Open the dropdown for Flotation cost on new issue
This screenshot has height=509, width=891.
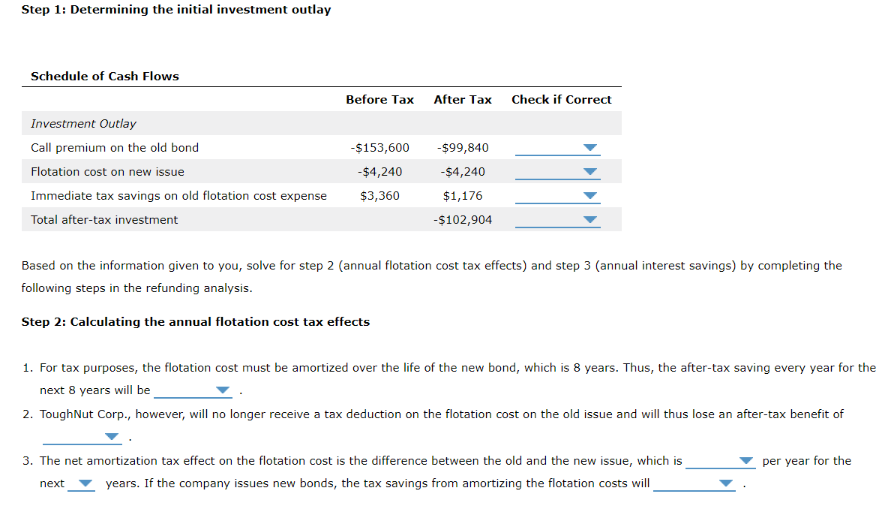coord(589,171)
